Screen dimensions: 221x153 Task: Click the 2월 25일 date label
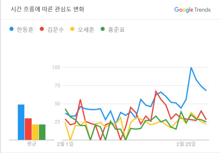pos(186,144)
